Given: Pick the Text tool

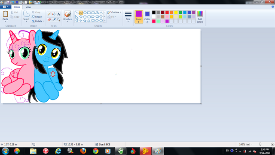Looking at the screenshot, I should [59, 14].
